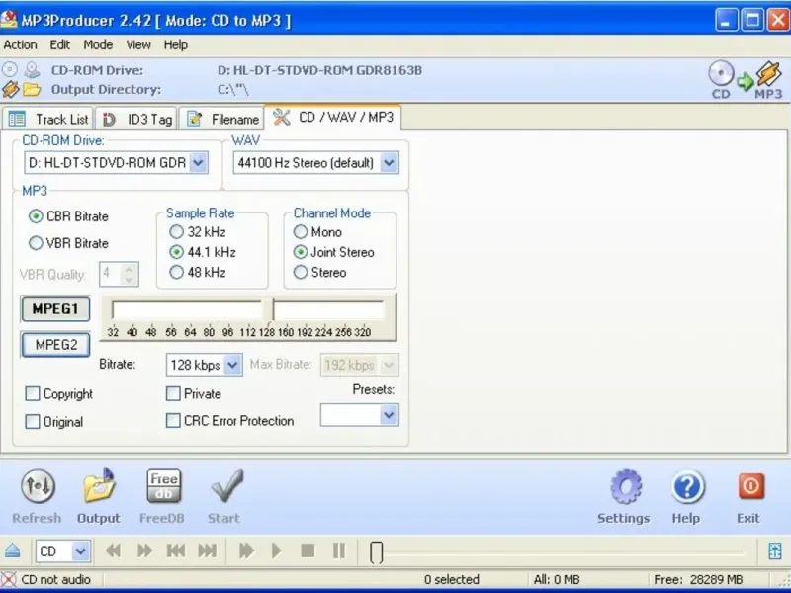Click the 'CD not audio' status text
The image size is (791, 593).
coord(55,579)
